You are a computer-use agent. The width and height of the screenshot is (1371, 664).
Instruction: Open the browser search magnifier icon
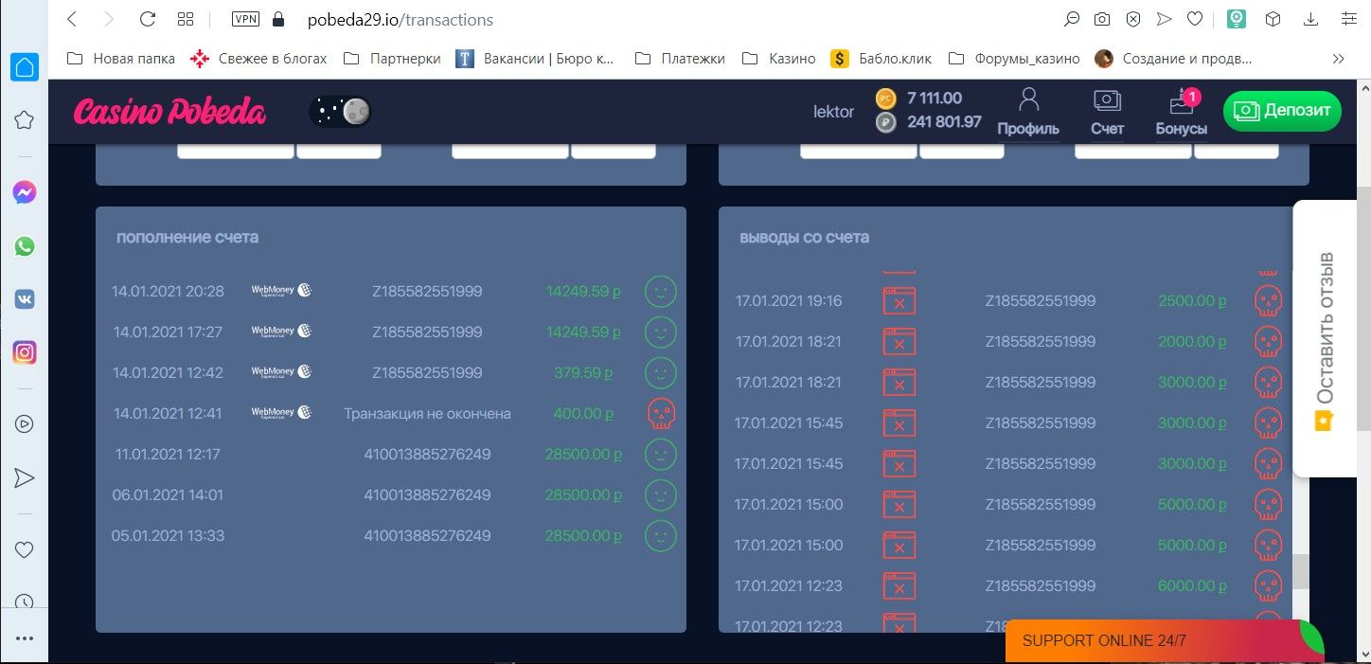tap(1072, 19)
